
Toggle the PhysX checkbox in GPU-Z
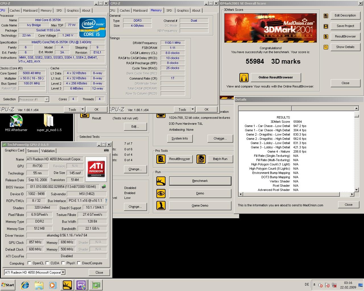tap(63, 263)
